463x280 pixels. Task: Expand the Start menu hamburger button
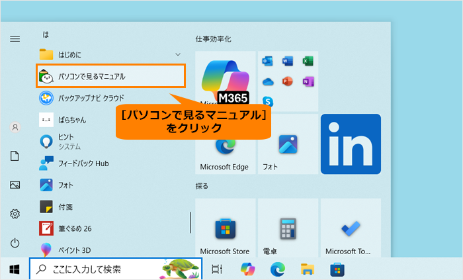click(15, 38)
